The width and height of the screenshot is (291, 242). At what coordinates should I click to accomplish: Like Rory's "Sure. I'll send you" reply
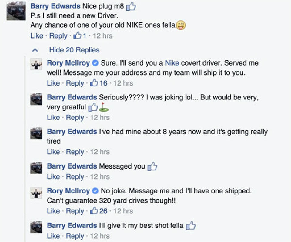coord(53,83)
